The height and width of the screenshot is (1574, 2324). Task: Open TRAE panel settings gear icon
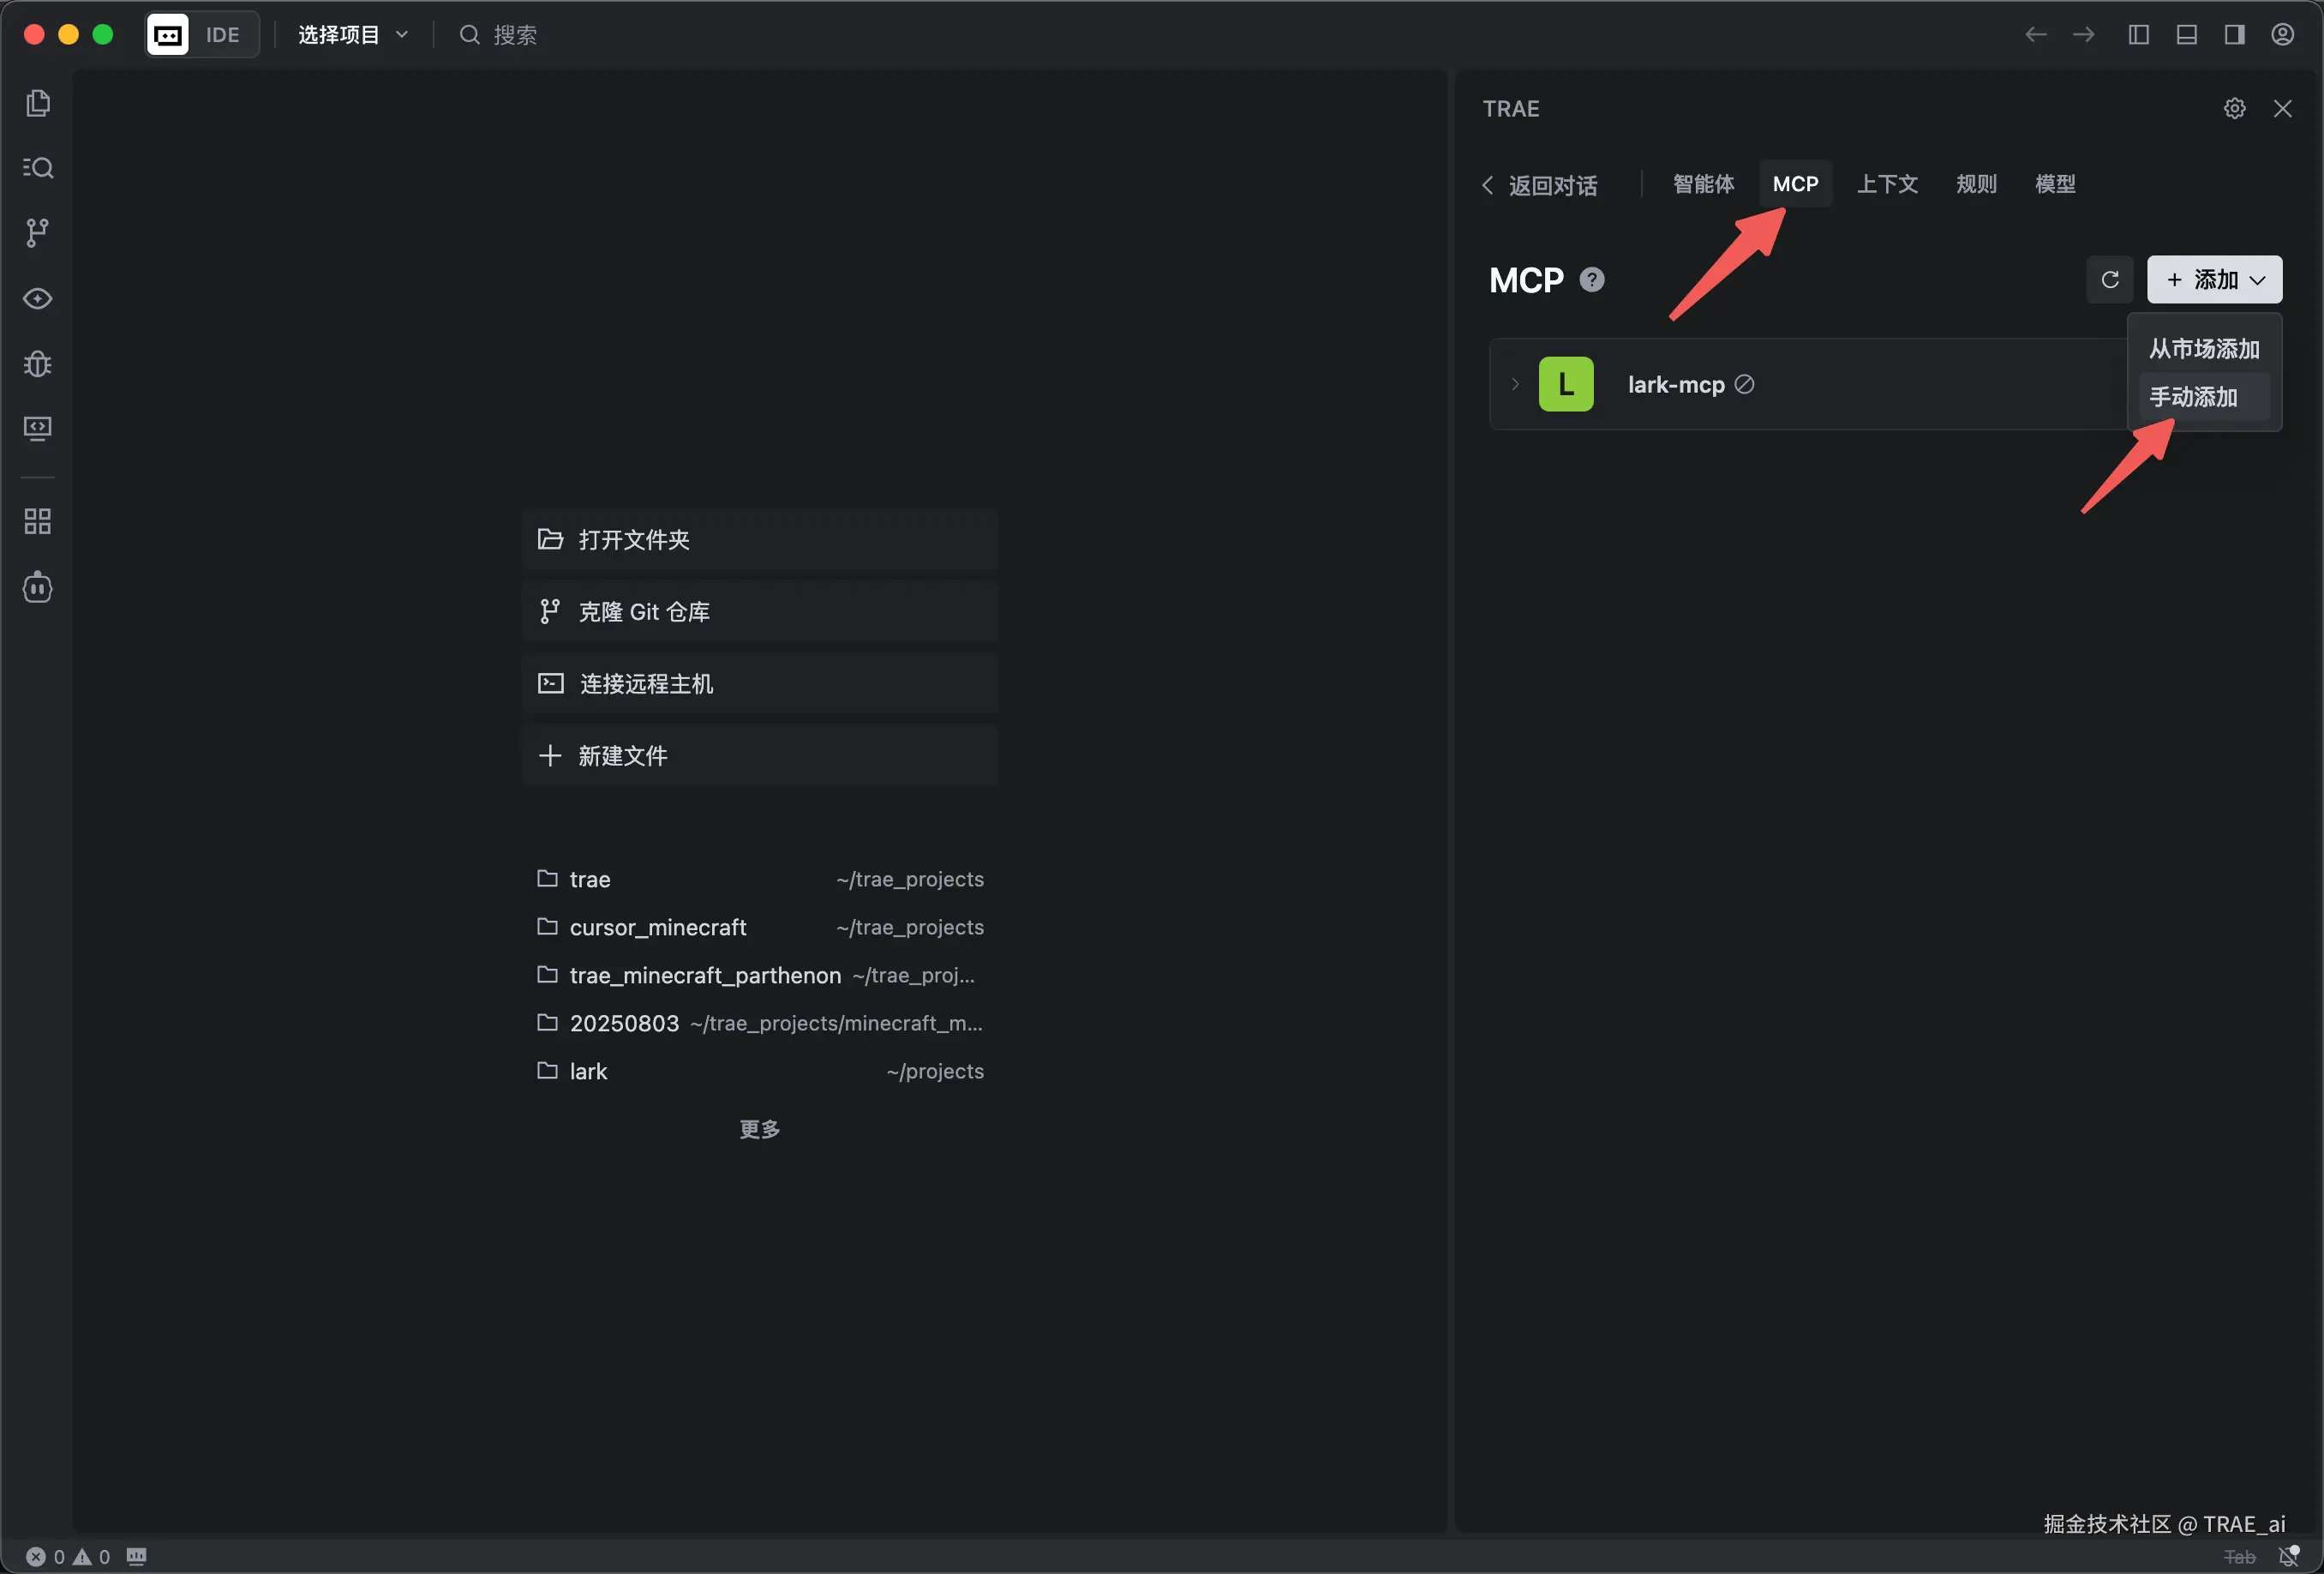pyautogui.click(x=2234, y=108)
